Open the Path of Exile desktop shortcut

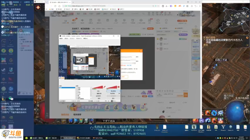pos(3,118)
